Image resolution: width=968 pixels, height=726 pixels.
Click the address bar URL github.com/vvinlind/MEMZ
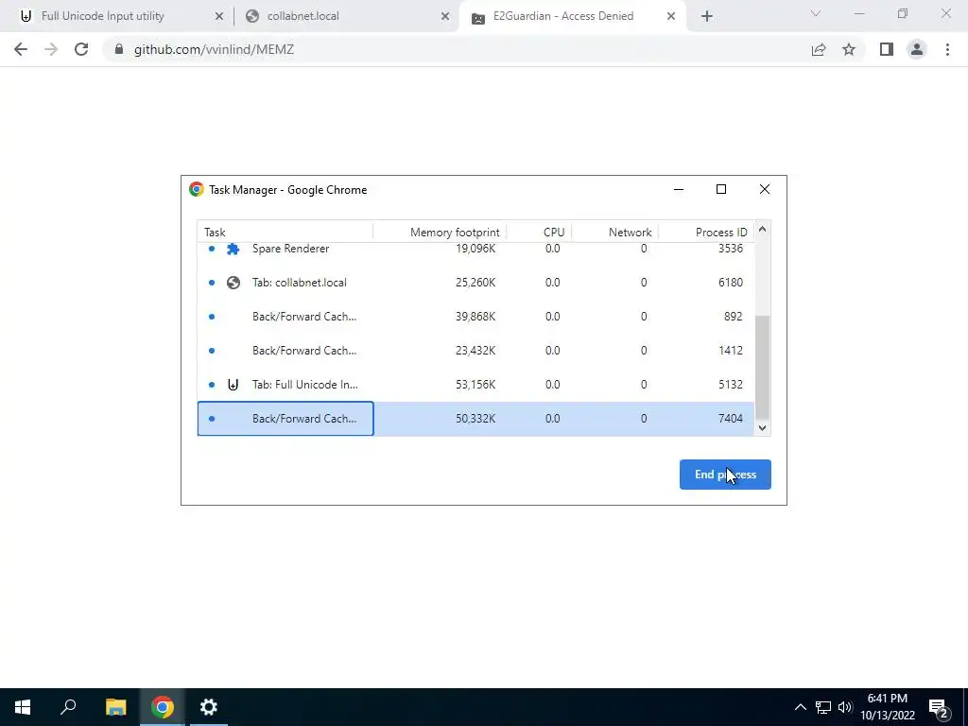coord(214,49)
